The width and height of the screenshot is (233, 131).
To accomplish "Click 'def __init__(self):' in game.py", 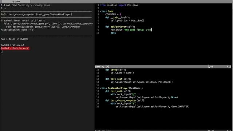I will [118, 17].
